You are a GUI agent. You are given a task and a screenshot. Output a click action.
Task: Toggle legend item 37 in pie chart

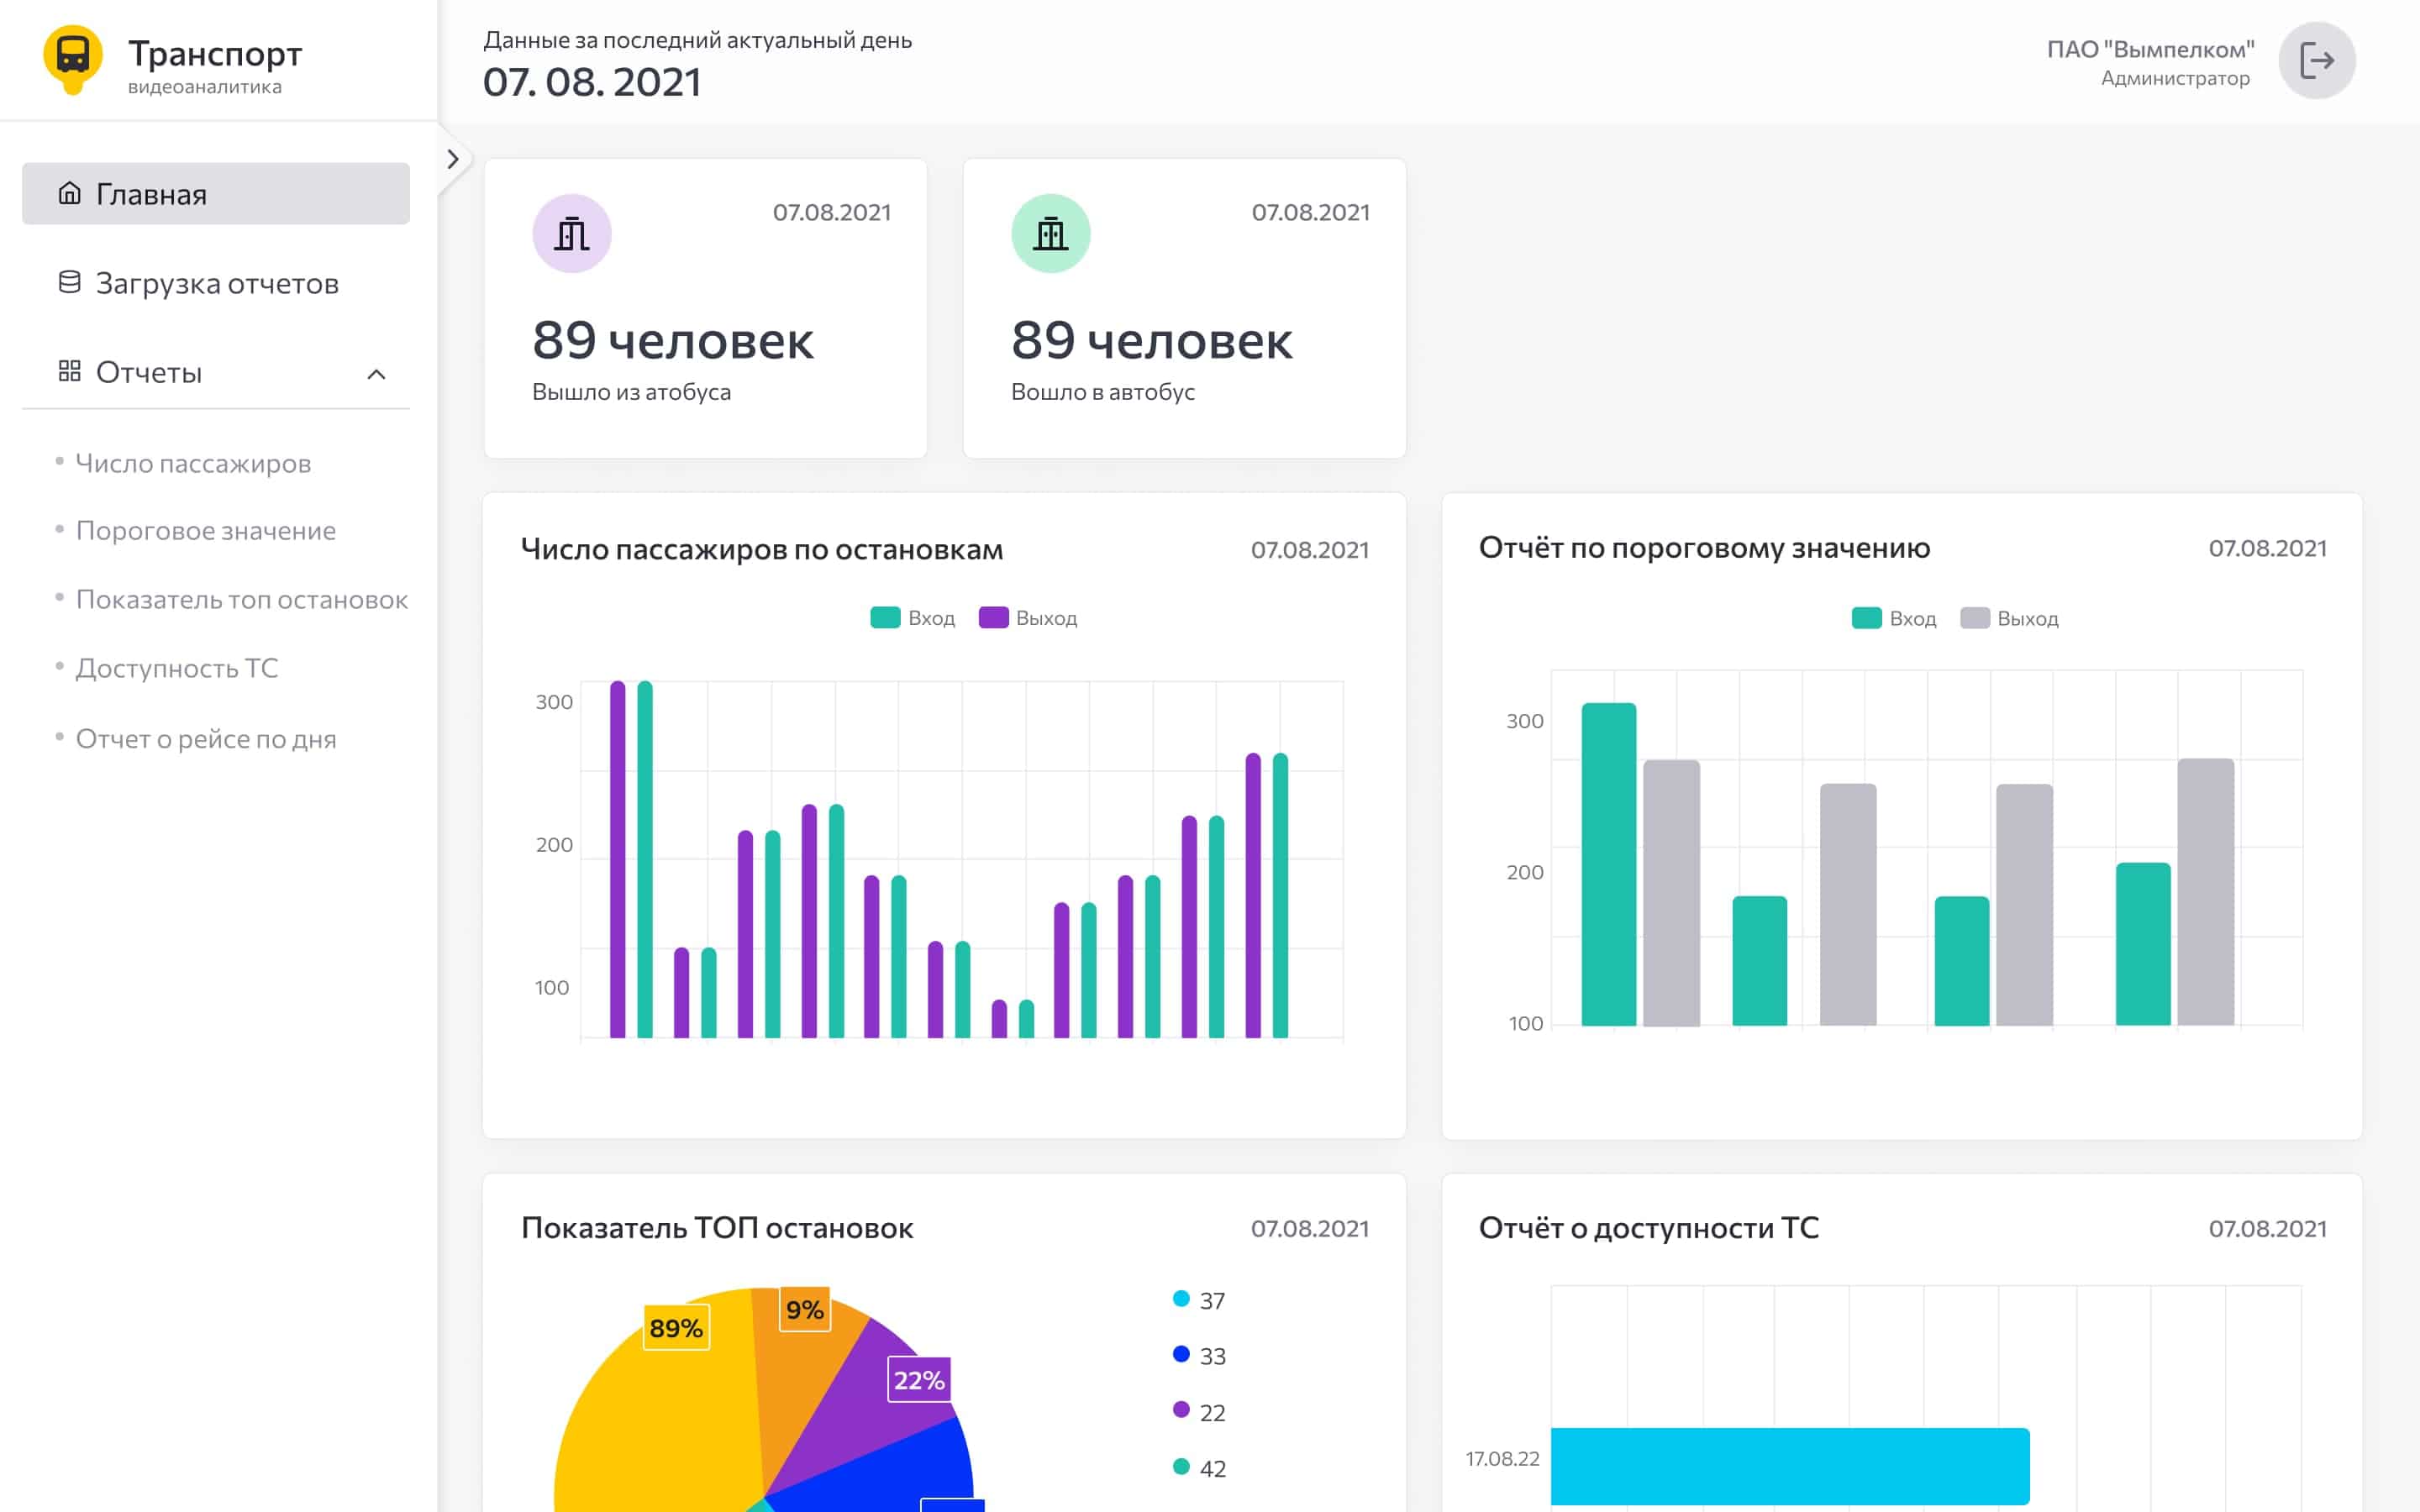pos(1199,1300)
